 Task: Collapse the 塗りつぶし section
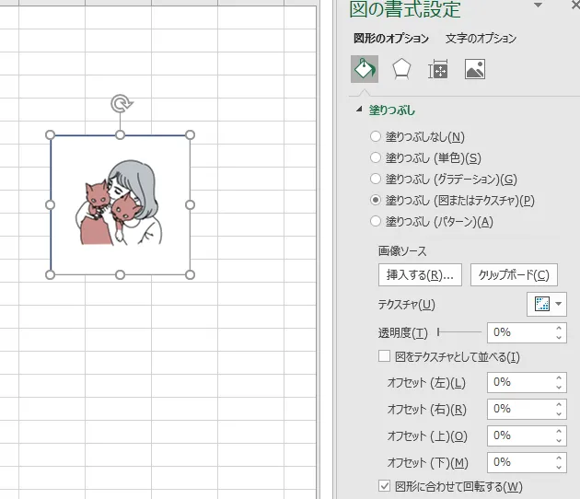[x=359, y=110]
